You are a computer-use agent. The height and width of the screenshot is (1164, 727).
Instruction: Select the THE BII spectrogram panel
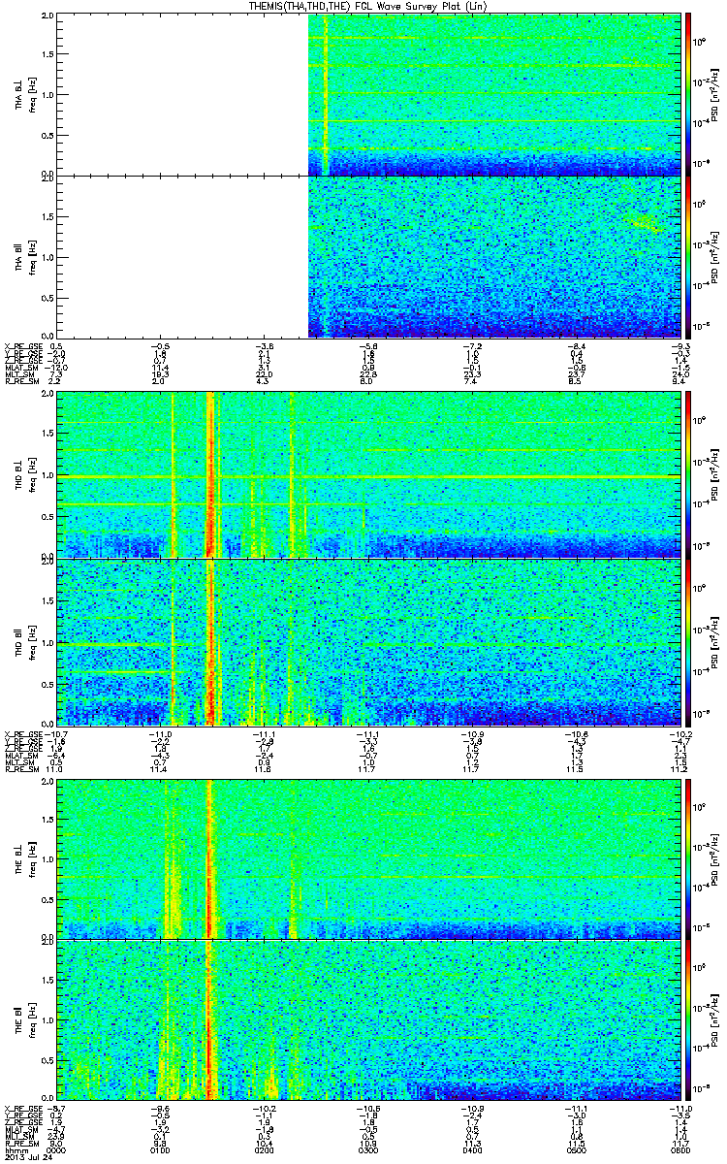point(367,1020)
